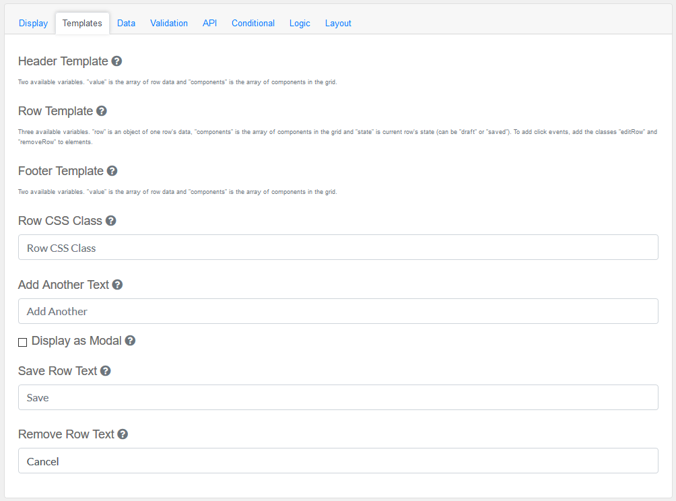Image resolution: width=676 pixels, height=501 pixels.
Task: Click the Remove Row Text field containing Cancel
Action: point(338,461)
